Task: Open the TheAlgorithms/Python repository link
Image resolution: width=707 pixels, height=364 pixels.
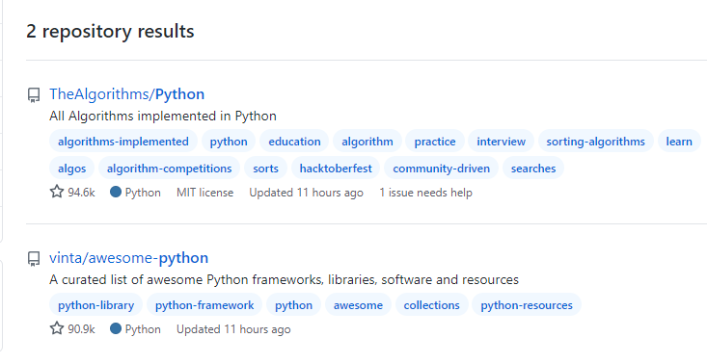Action: pos(126,94)
